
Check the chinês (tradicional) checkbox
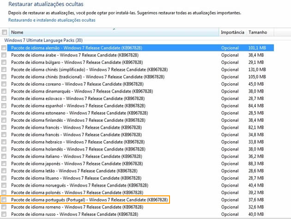(x=4, y=77)
